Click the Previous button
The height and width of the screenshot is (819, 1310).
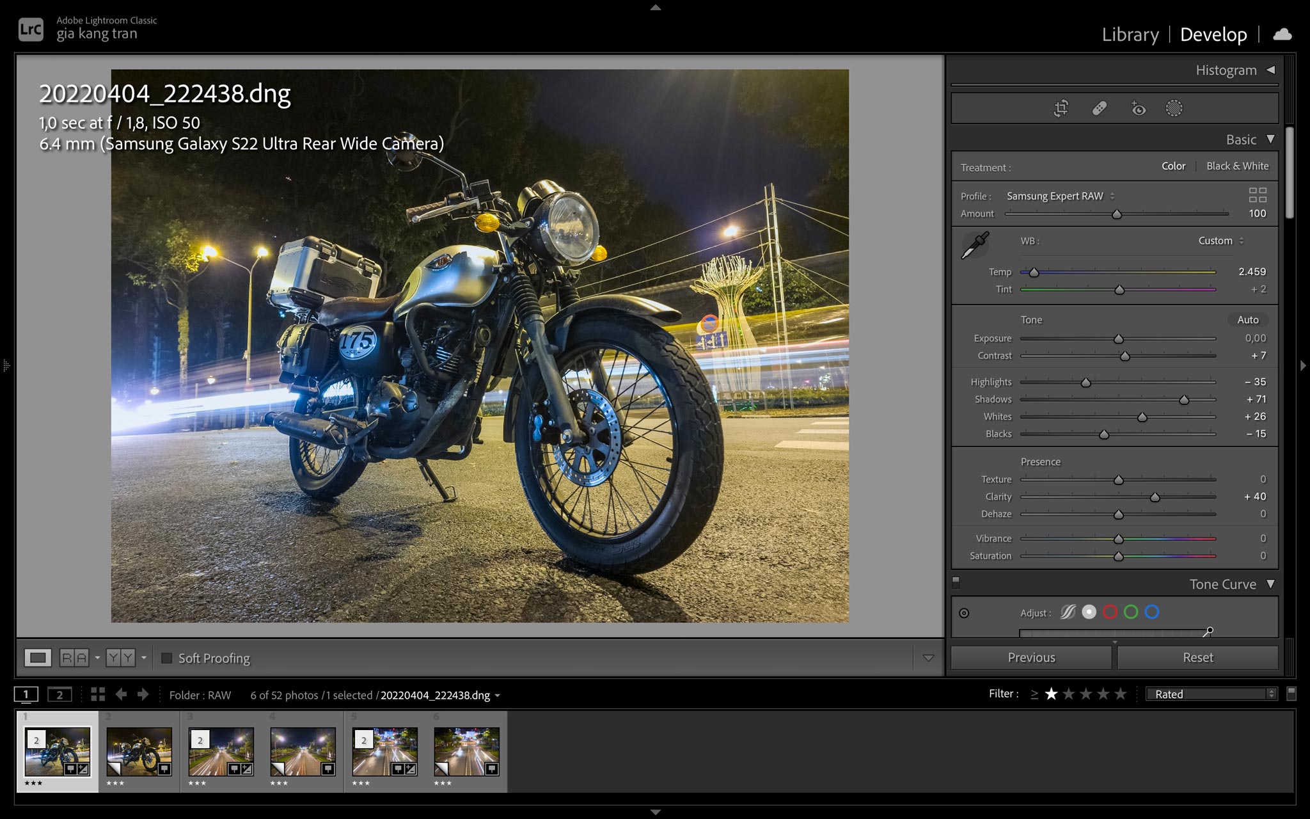(1031, 658)
